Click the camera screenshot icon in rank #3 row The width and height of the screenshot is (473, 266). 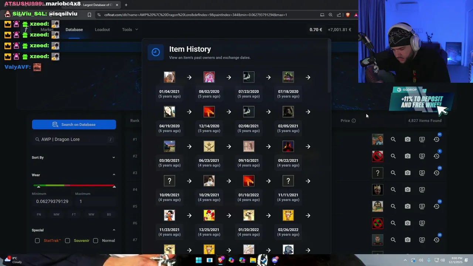(x=408, y=173)
